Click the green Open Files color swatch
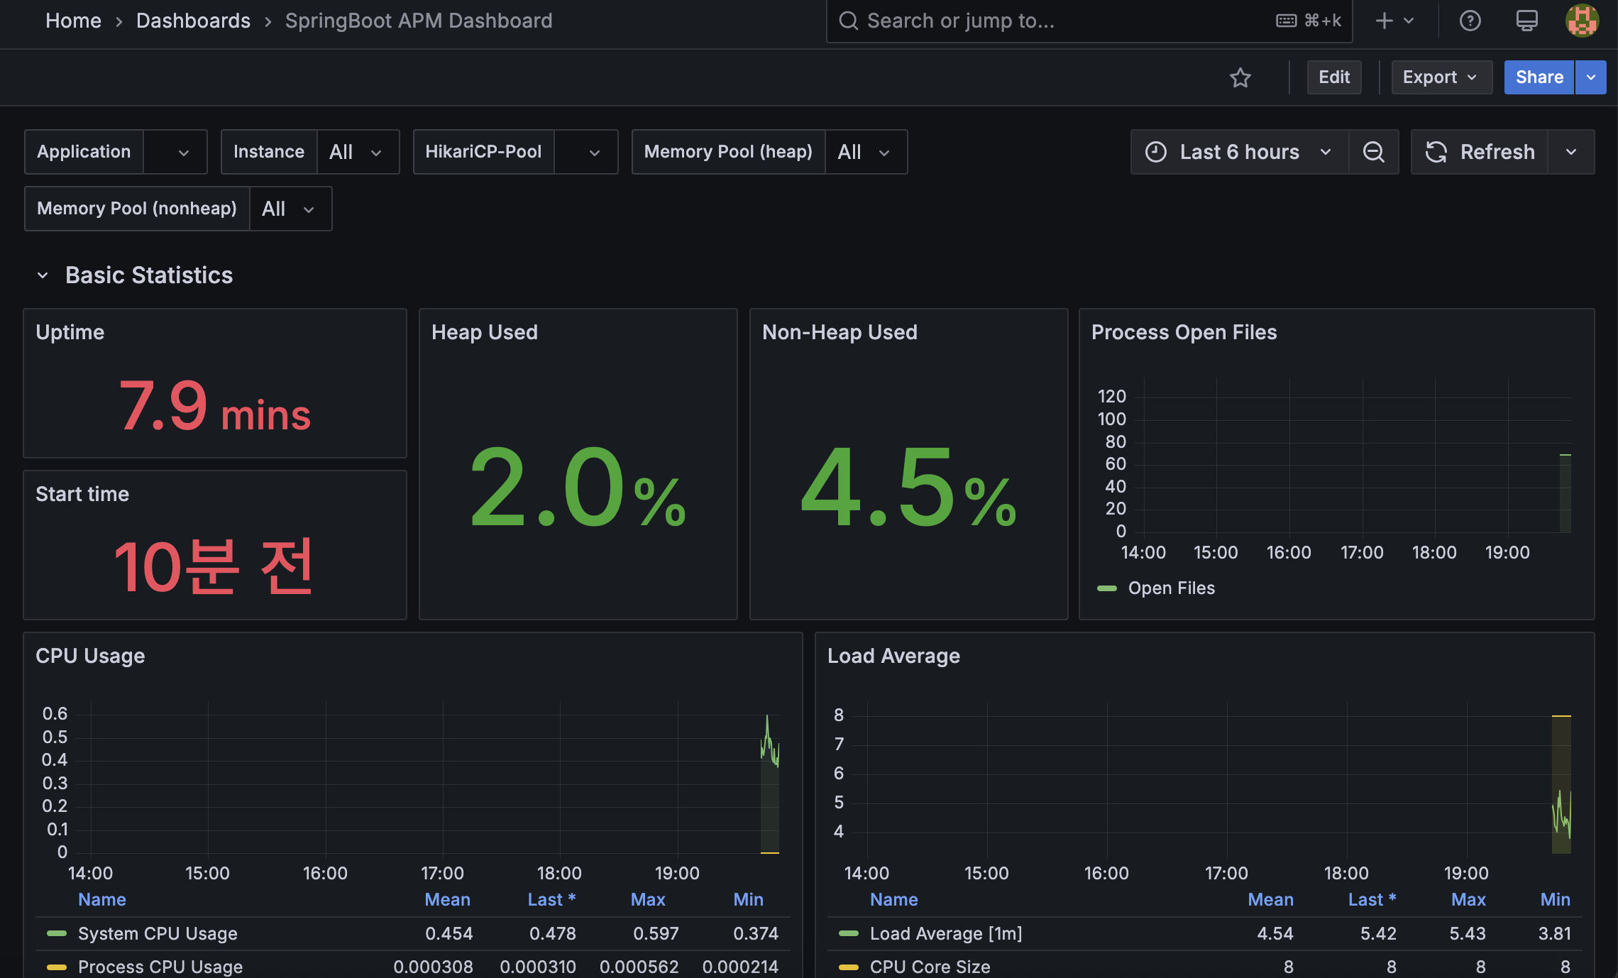The height and width of the screenshot is (978, 1618). 1107,588
